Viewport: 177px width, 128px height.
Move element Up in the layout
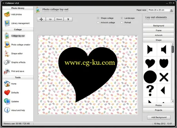pos(50,19)
